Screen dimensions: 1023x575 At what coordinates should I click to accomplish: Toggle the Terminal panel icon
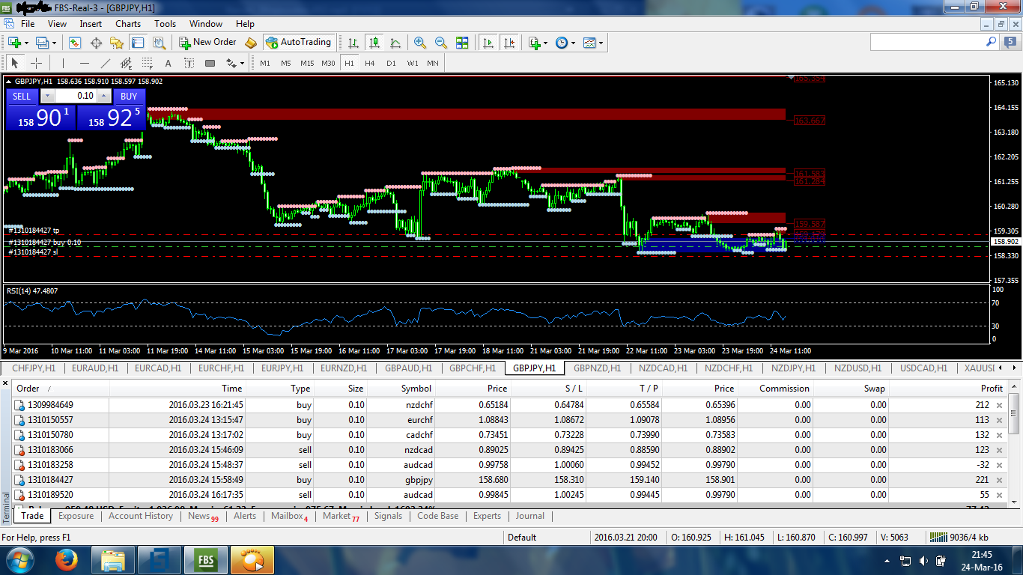pyautogui.click(x=138, y=43)
